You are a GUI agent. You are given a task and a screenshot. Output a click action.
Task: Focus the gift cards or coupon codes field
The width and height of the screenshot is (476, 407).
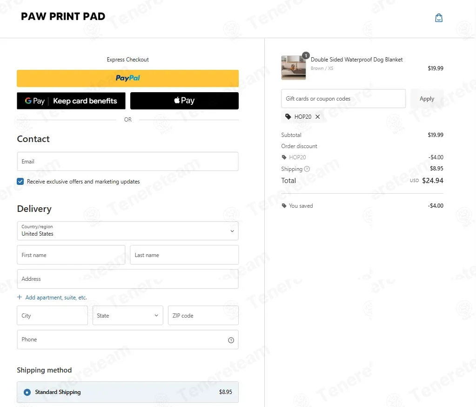tap(343, 99)
